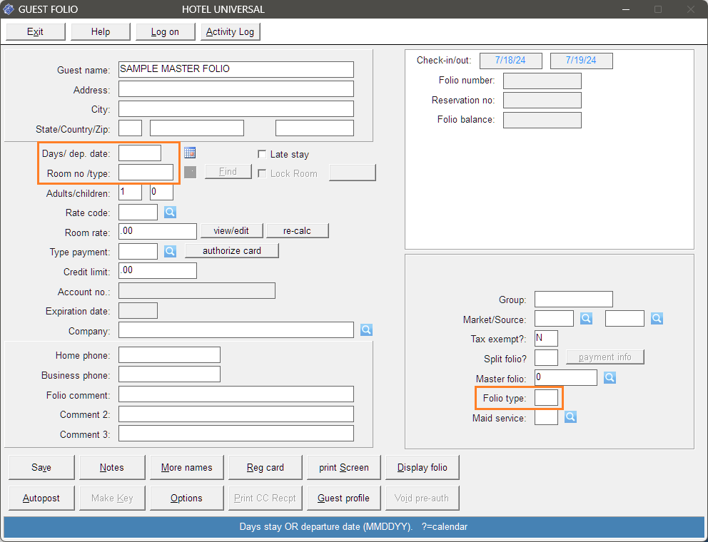Image resolution: width=708 pixels, height=542 pixels.
Task: Click the Group input field
Action: [x=574, y=300]
